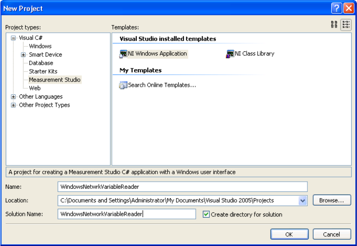The image size is (357, 246).
Task: Open the Location dropdown arrow
Action: click(302, 201)
